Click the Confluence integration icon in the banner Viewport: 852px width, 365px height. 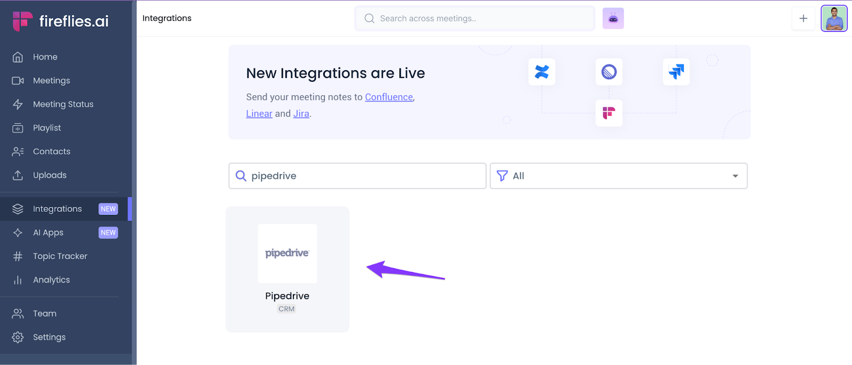point(542,72)
